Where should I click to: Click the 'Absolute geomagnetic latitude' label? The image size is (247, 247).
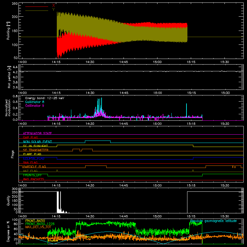[x=213, y=221]
